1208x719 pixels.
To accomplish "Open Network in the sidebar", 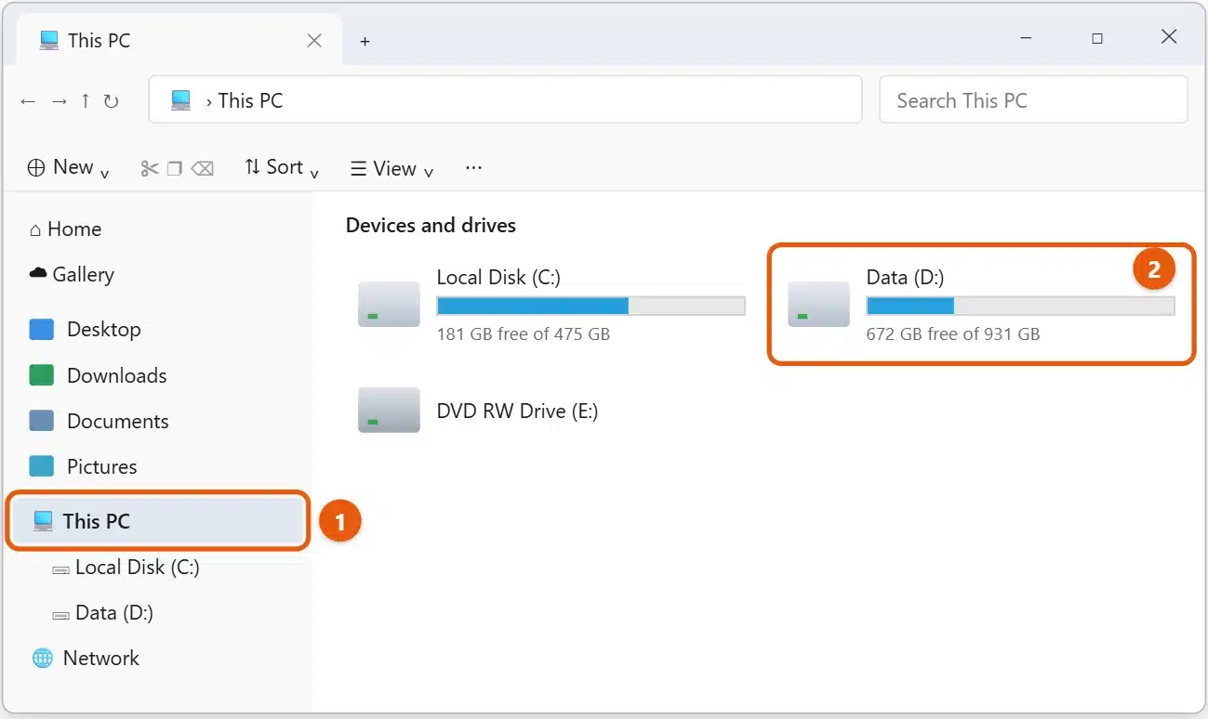I will coord(86,659).
